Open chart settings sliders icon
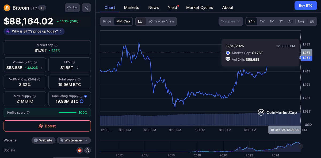Screen dimensions: 321x158 point(312,21)
